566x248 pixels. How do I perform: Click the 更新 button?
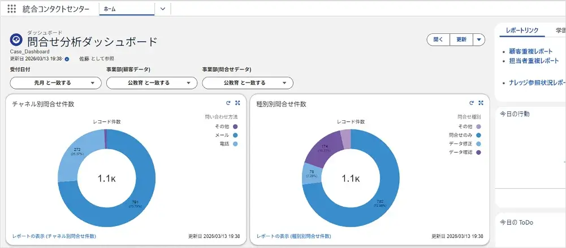(461, 40)
